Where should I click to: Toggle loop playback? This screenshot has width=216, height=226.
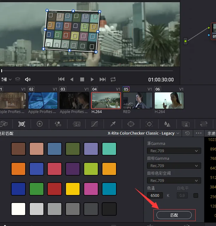click(113, 79)
